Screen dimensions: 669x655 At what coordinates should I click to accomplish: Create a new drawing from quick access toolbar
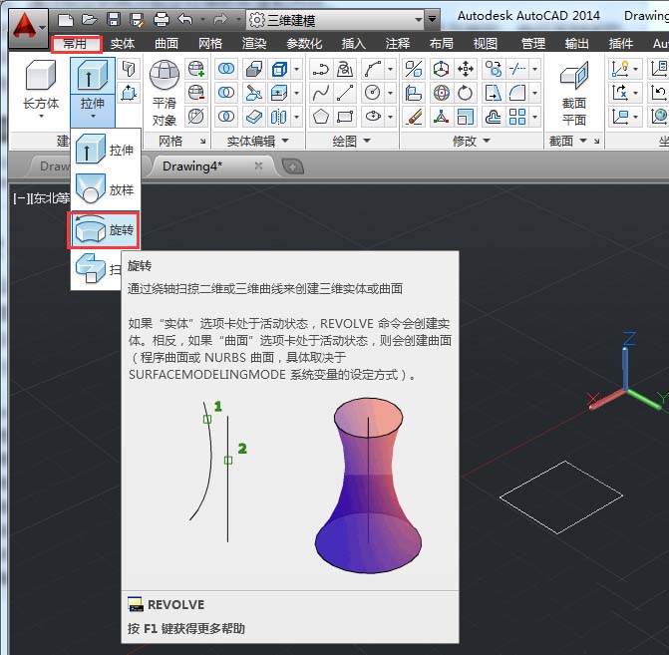[x=65, y=20]
